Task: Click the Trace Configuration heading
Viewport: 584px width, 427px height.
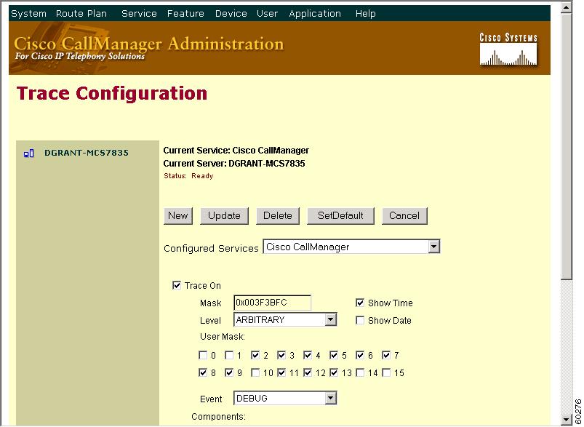Action: click(x=112, y=93)
